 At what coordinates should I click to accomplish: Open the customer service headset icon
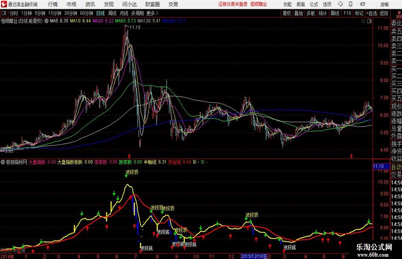pyautogui.click(x=340, y=4)
